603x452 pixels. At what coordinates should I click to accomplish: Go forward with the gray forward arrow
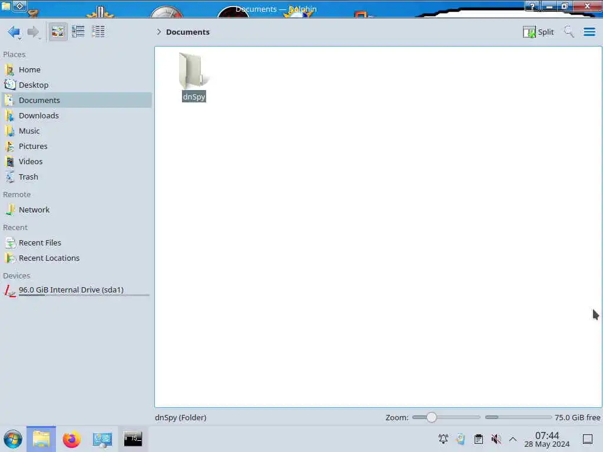click(x=34, y=32)
